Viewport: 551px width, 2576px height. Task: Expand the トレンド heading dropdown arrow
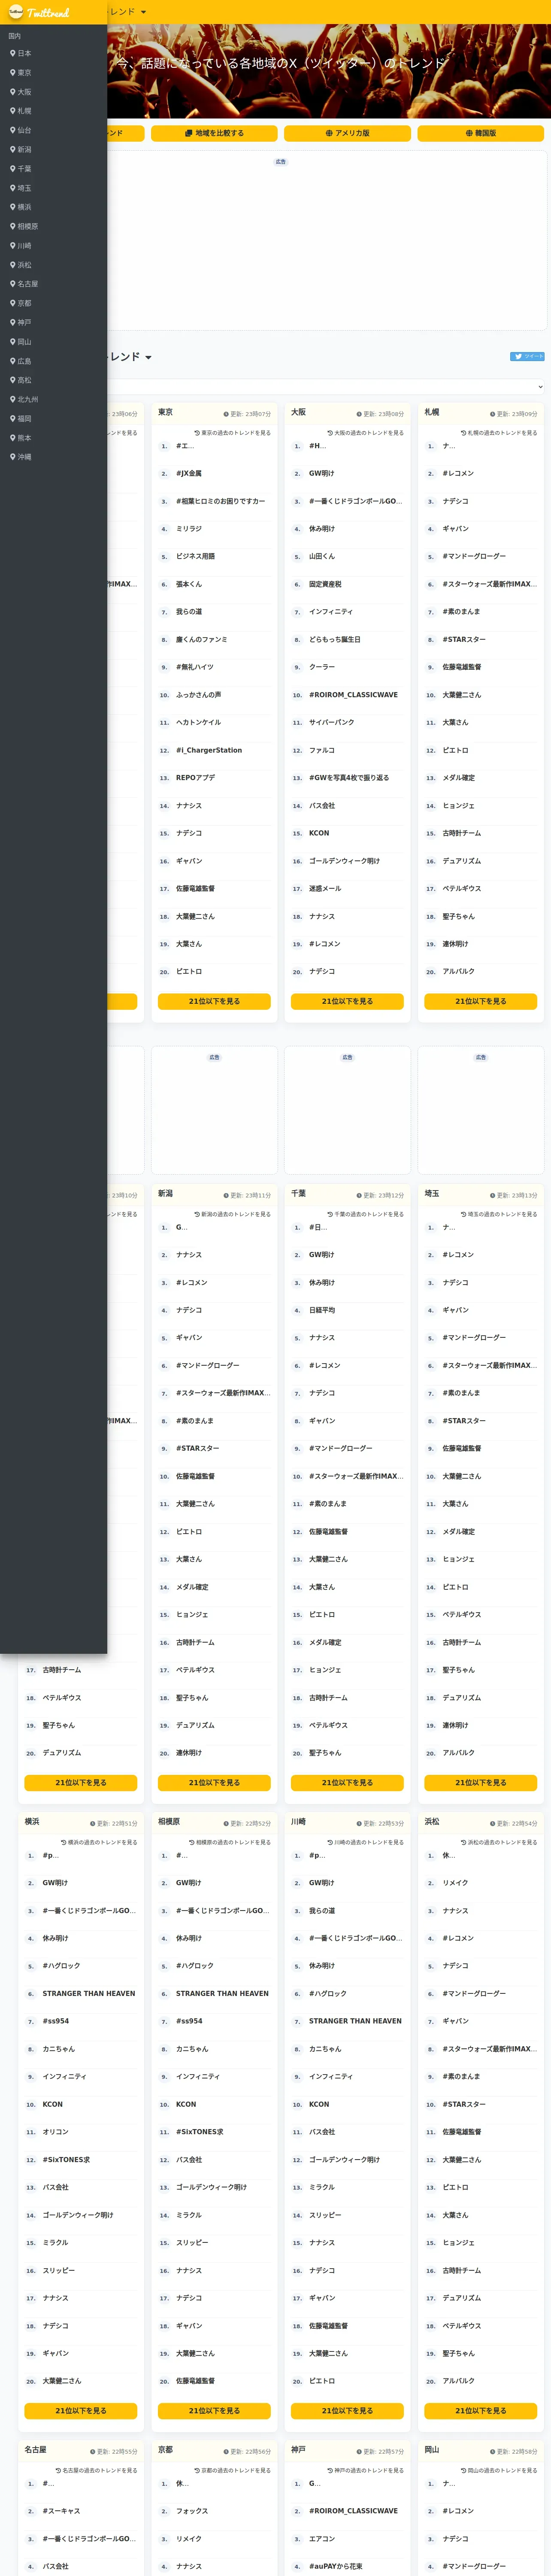[149, 358]
